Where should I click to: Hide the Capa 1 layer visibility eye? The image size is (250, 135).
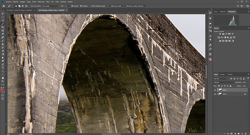click(215, 90)
